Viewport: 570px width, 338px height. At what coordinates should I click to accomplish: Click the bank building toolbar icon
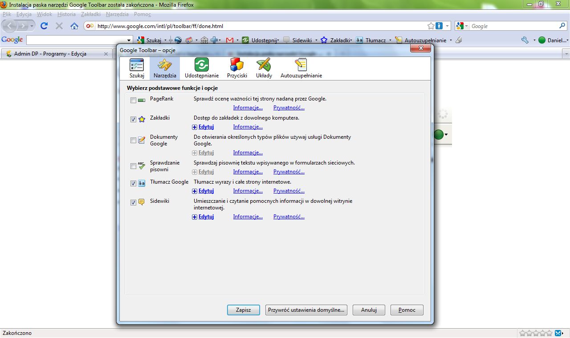coord(204,40)
